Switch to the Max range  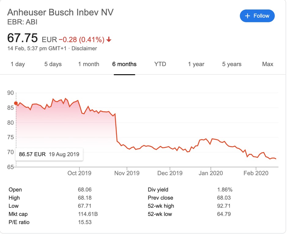coord(268,64)
